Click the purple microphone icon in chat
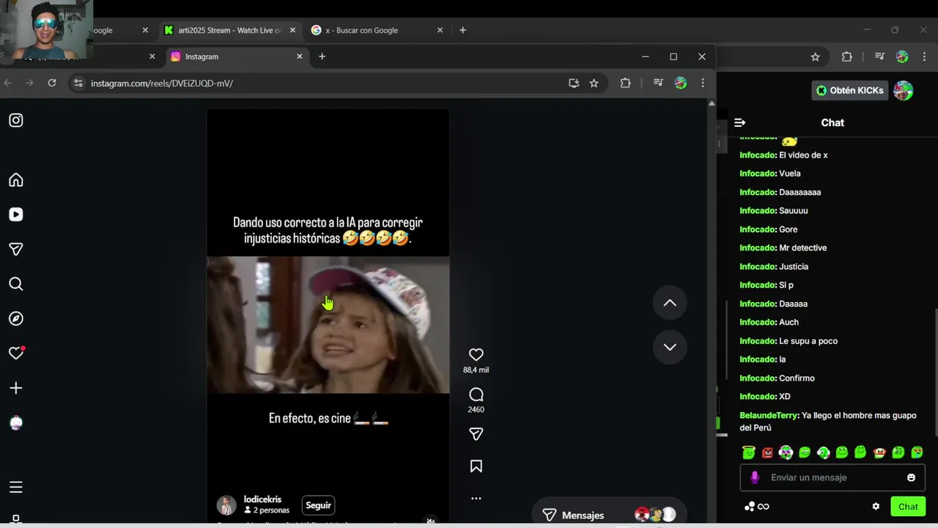Image resolution: width=938 pixels, height=528 pixels. pos(755,477)
